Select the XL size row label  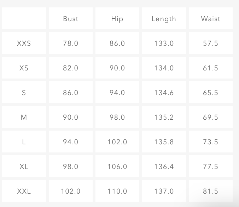pyautogui.click(x=24, y=167)
